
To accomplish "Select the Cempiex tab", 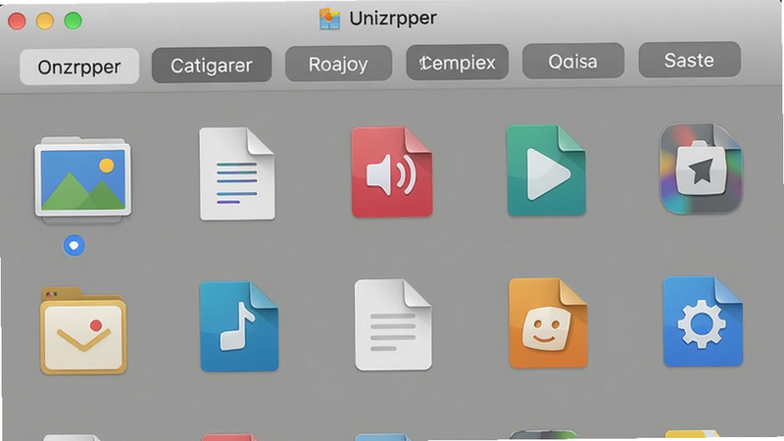I will (457, 62).
